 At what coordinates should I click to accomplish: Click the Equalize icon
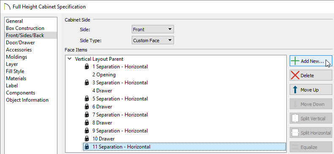(295, 147)
